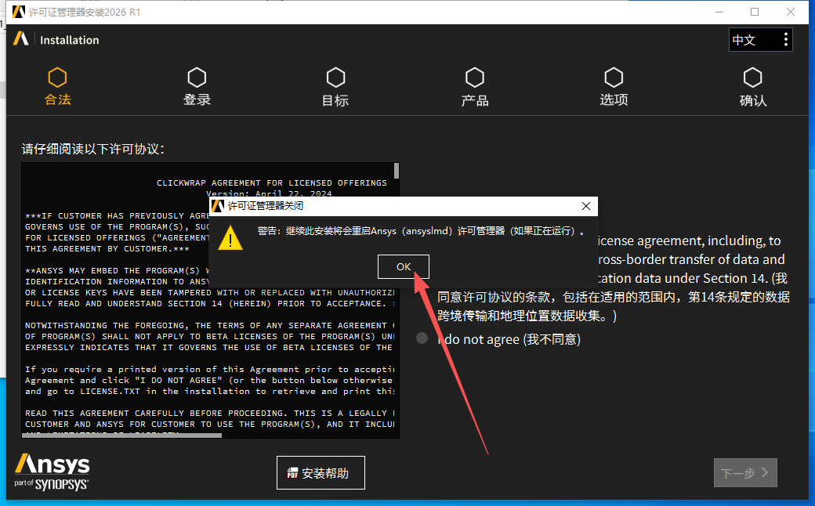Select the I do not agree radio button

point(422,338)
